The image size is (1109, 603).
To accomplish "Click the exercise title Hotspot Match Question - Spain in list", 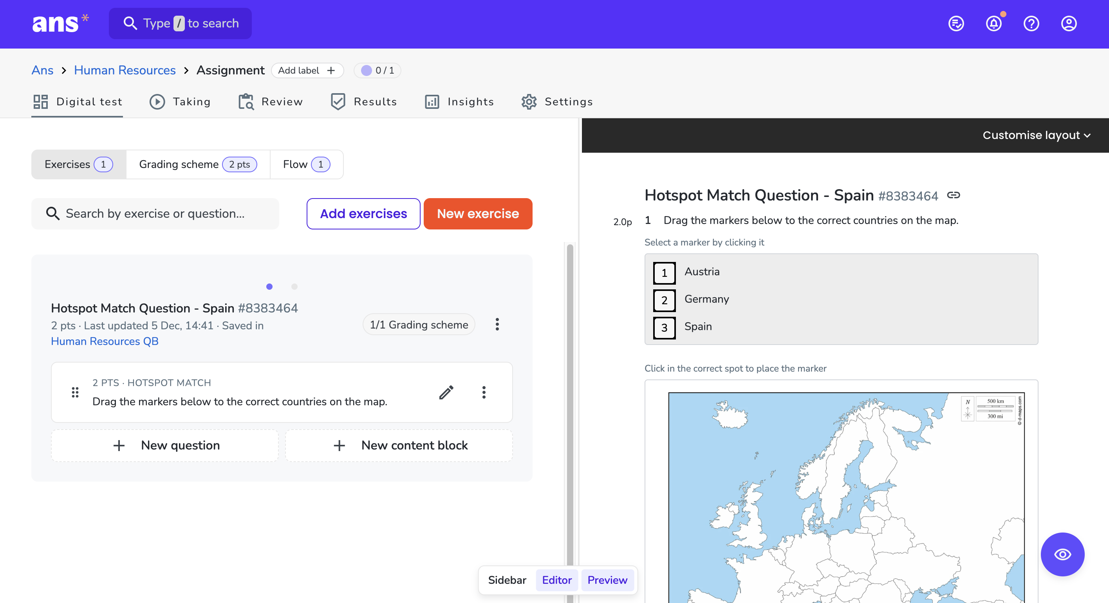I will (143, 308).
